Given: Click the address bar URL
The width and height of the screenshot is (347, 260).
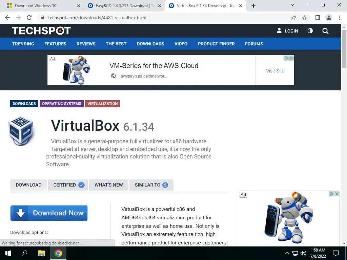Looking at the screenshot, I should point(97,18).
